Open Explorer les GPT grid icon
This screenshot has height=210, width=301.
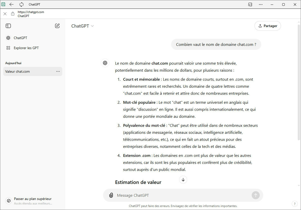point(8,48)
